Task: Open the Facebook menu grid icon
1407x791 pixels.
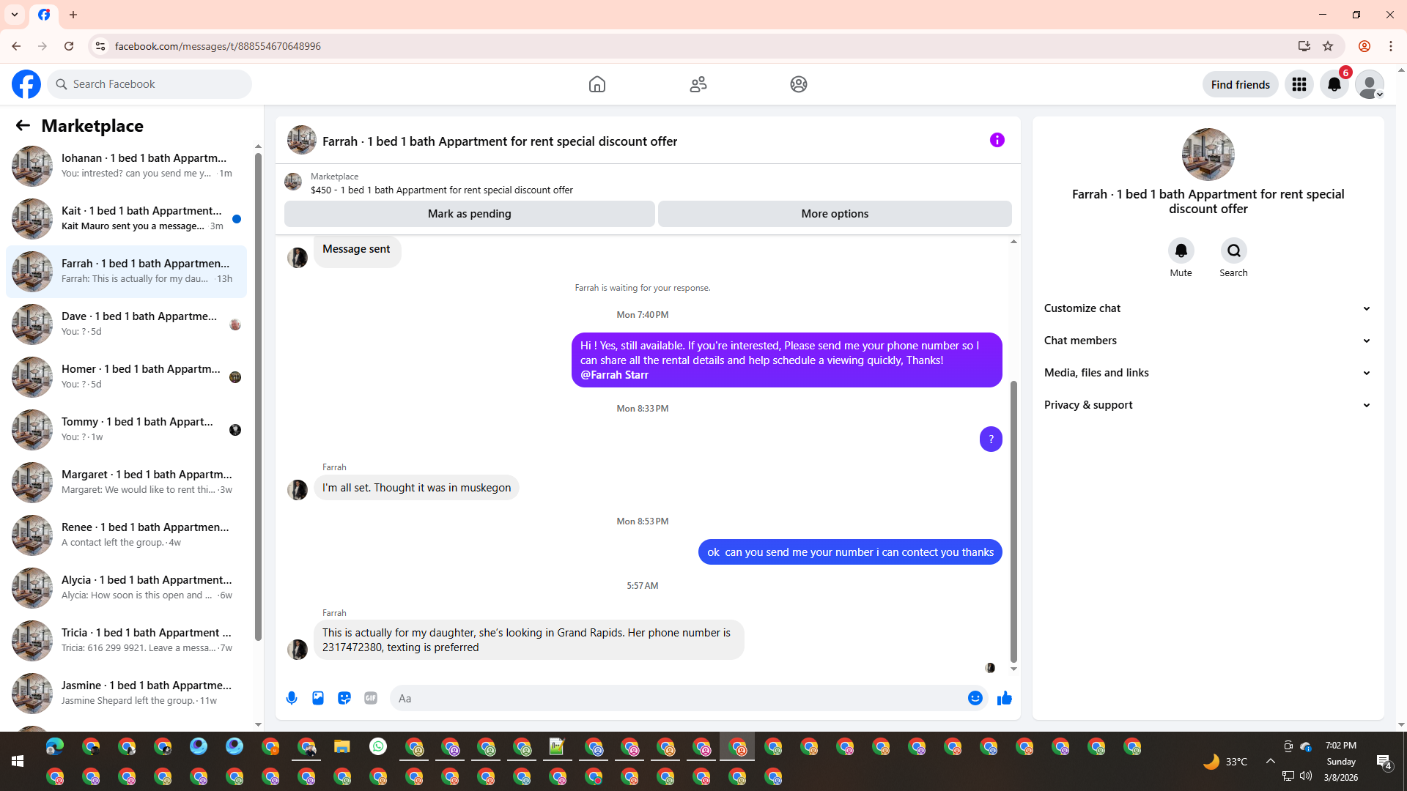Action: pos(1299,84)
